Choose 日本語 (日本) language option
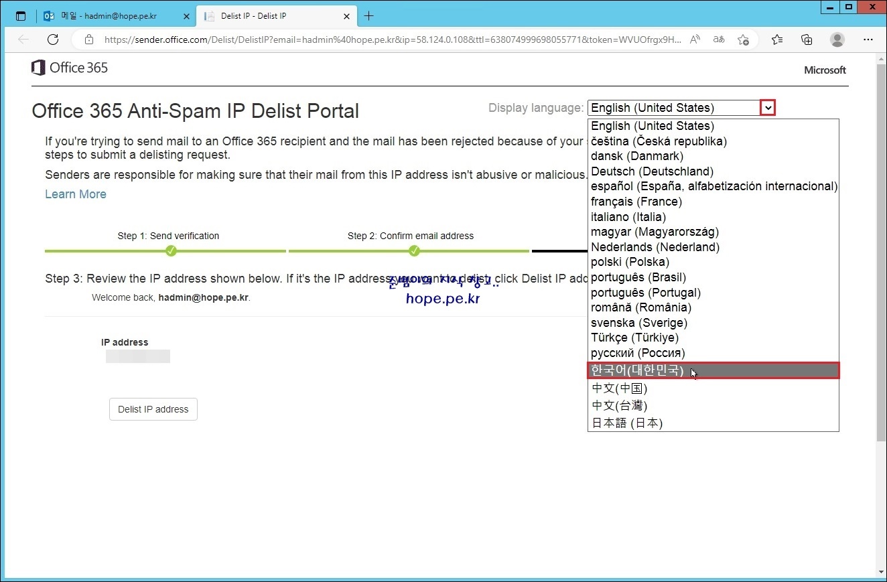This screenshot has width=887, height=582. click(713, 423)
